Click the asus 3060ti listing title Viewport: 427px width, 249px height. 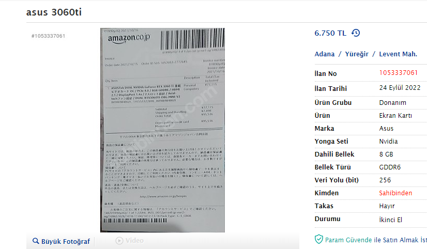[54, 12]
